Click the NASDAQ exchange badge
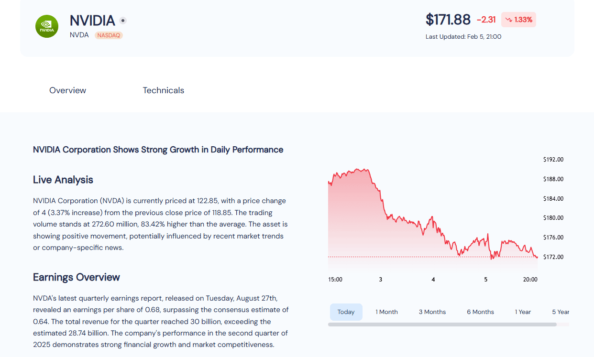 [x=109, y=35]
